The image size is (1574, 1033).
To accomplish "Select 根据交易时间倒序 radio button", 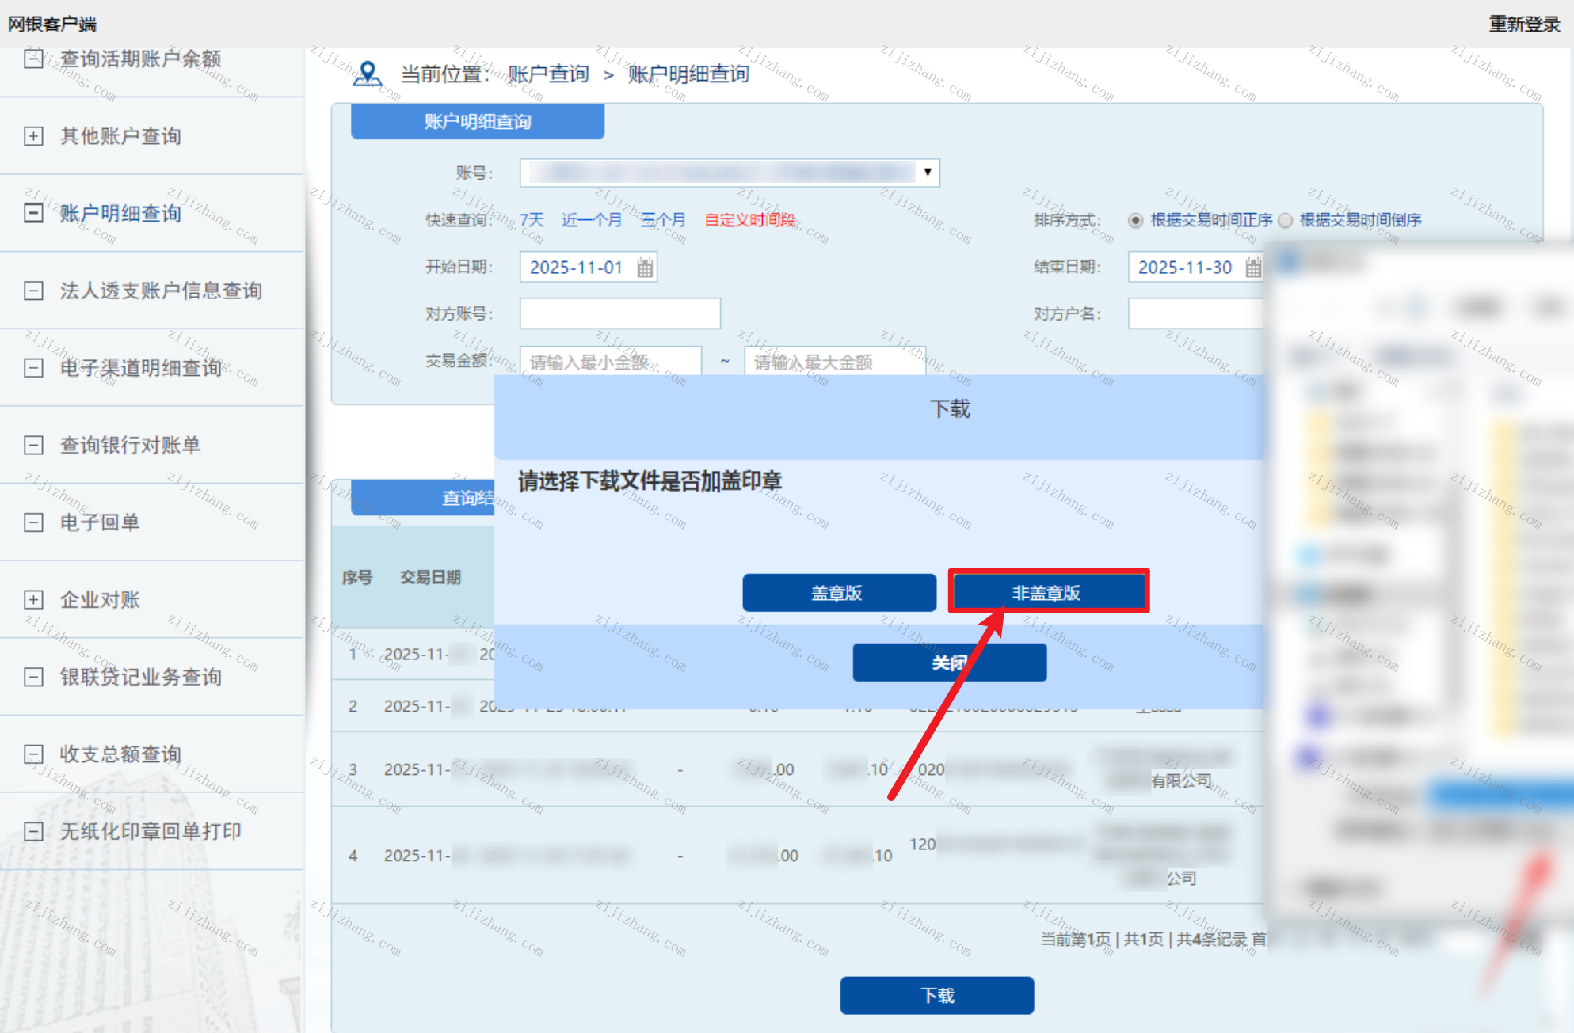I will pyautogui.click(x=1285, y=220).
